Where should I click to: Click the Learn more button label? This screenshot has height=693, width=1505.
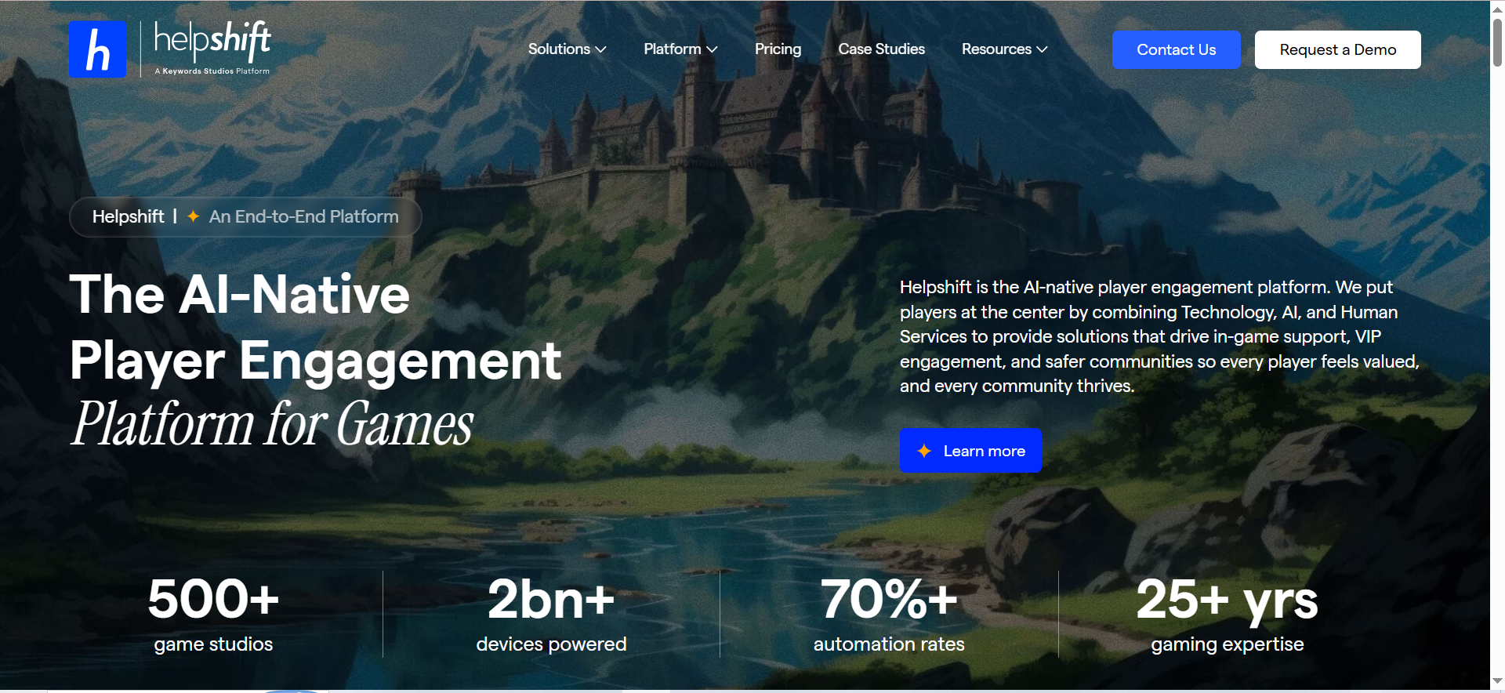point(984,451)
